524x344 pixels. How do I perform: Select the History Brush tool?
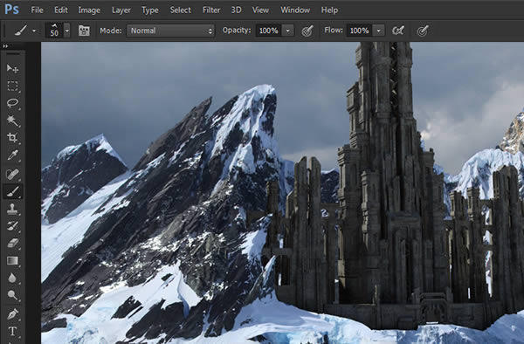click(x=12, y=226)
